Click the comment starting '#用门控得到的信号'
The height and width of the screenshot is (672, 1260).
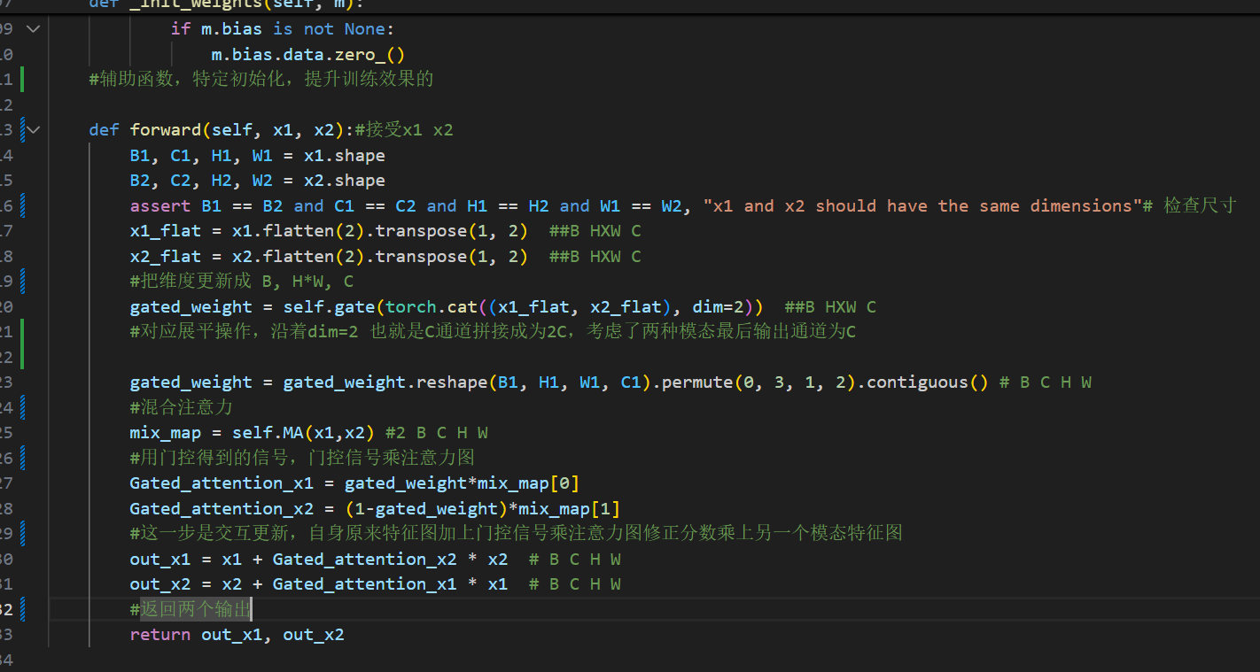(x=302, y=458)
